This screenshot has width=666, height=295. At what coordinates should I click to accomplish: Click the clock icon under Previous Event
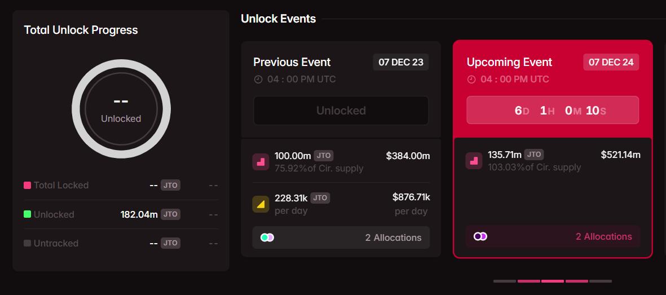(258, 80)
